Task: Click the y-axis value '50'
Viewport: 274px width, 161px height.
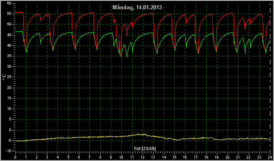Action: [x=9, y=24]
